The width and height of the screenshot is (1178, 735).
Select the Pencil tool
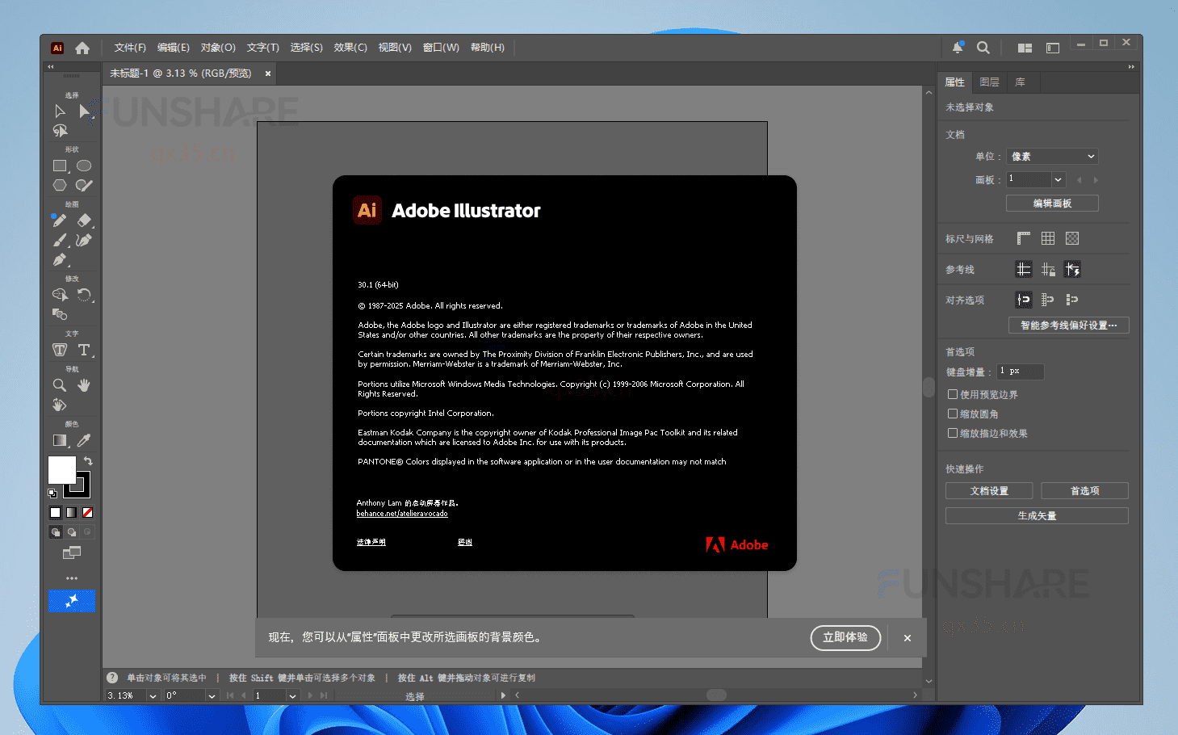(60, 220)
